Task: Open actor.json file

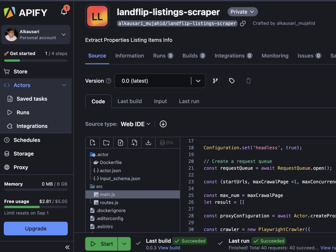Action: click(x=107, y=171)
